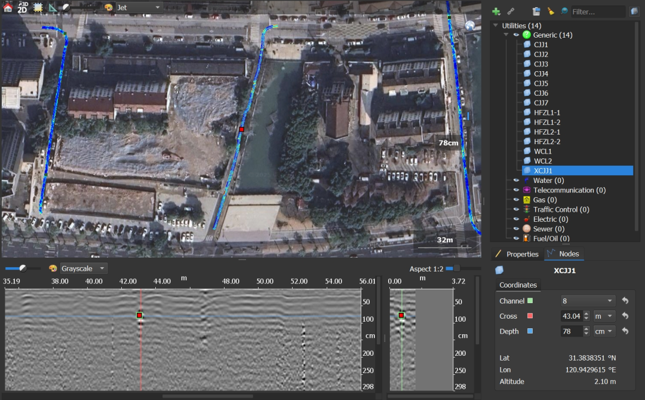This screenshot has height=400, width=645.
Task: Select WCL2 in the utilities tree
Action: coord(542,161)
